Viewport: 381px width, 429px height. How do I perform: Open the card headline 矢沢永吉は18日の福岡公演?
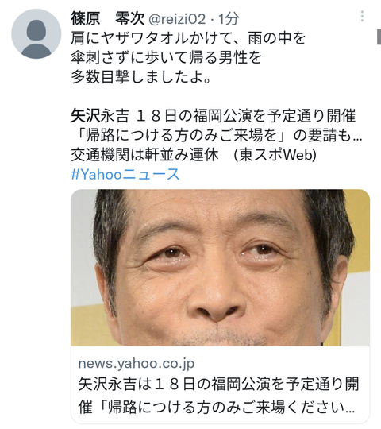218,384
